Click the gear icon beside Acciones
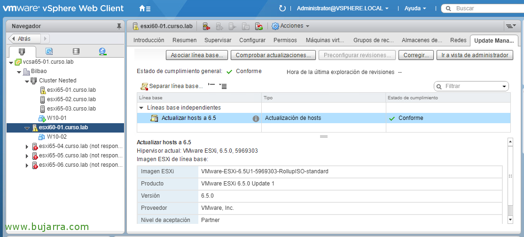 click(275, 26)
